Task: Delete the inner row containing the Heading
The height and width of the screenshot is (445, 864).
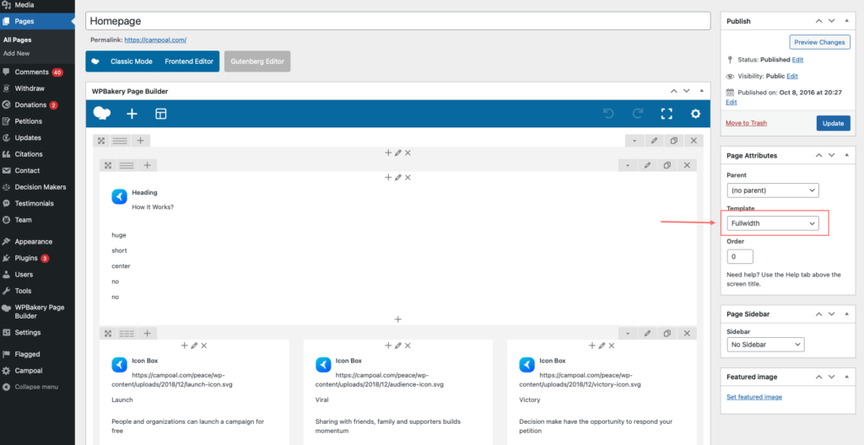Action: point(687,164)
